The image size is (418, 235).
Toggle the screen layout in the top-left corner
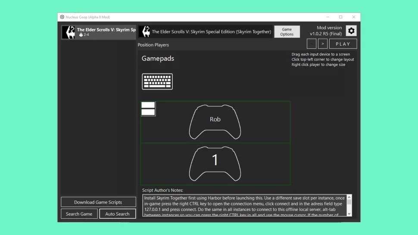[x=148, y=109]
